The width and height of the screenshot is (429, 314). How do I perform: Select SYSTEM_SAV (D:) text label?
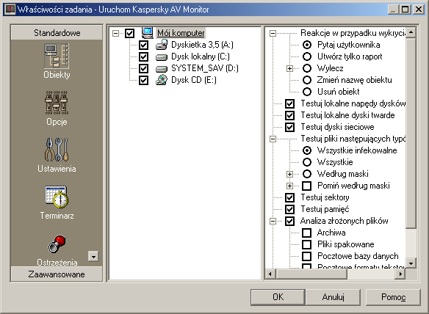(x=205, y=68)
